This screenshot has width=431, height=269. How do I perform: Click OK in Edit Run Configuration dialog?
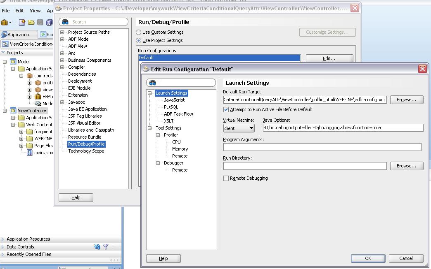tap(368, 258)
